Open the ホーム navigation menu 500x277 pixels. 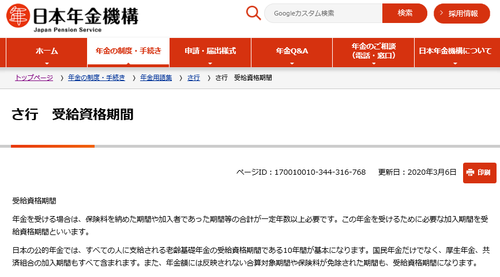point(47,51)
